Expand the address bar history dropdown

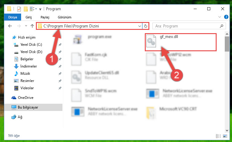[x=139, y=26]
